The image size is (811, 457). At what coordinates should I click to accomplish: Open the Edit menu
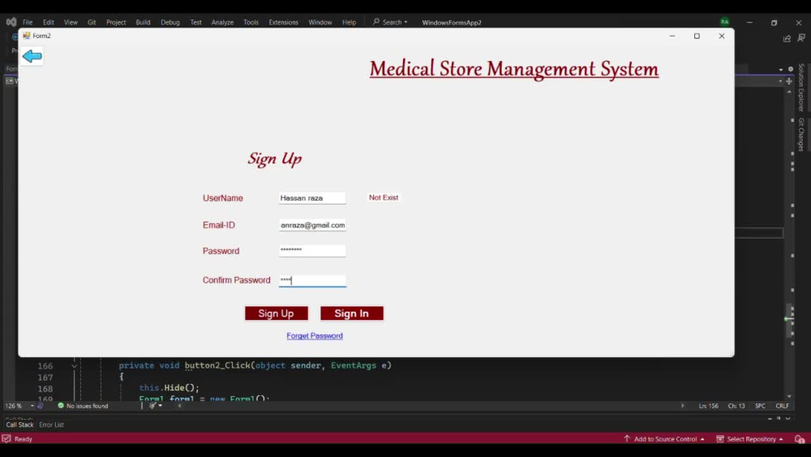pos(48,22)
